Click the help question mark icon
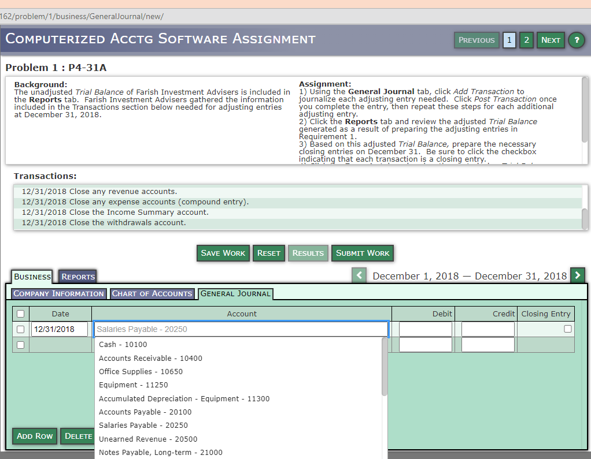 pyautogui.click(x=576, y=40)
